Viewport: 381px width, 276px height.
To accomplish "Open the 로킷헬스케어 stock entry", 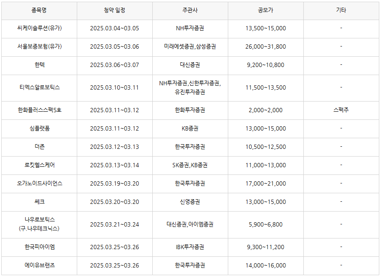I will (x=39, y=165).
